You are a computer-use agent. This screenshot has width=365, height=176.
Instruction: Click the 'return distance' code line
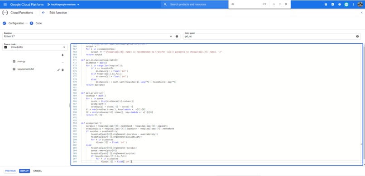pos(95,85)
